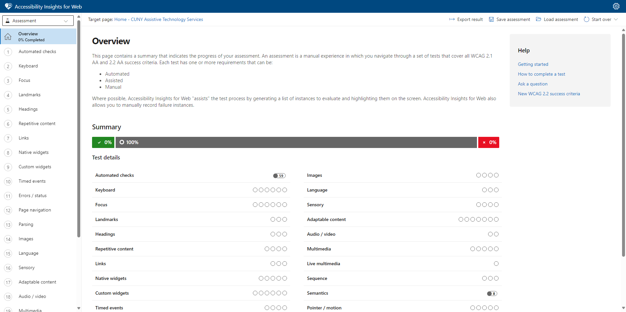Open the Ask a question link
This screenshot has width=626, height=312.
pyautogui.click(x=533, y=84)
